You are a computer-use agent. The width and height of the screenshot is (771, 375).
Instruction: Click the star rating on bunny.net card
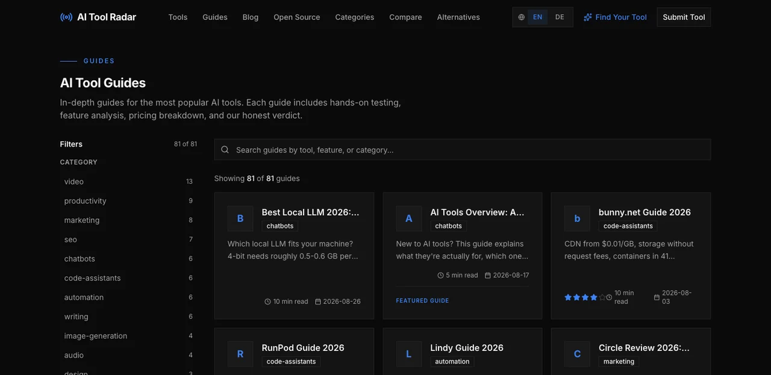pyautogui.click(x=585, y=297)
